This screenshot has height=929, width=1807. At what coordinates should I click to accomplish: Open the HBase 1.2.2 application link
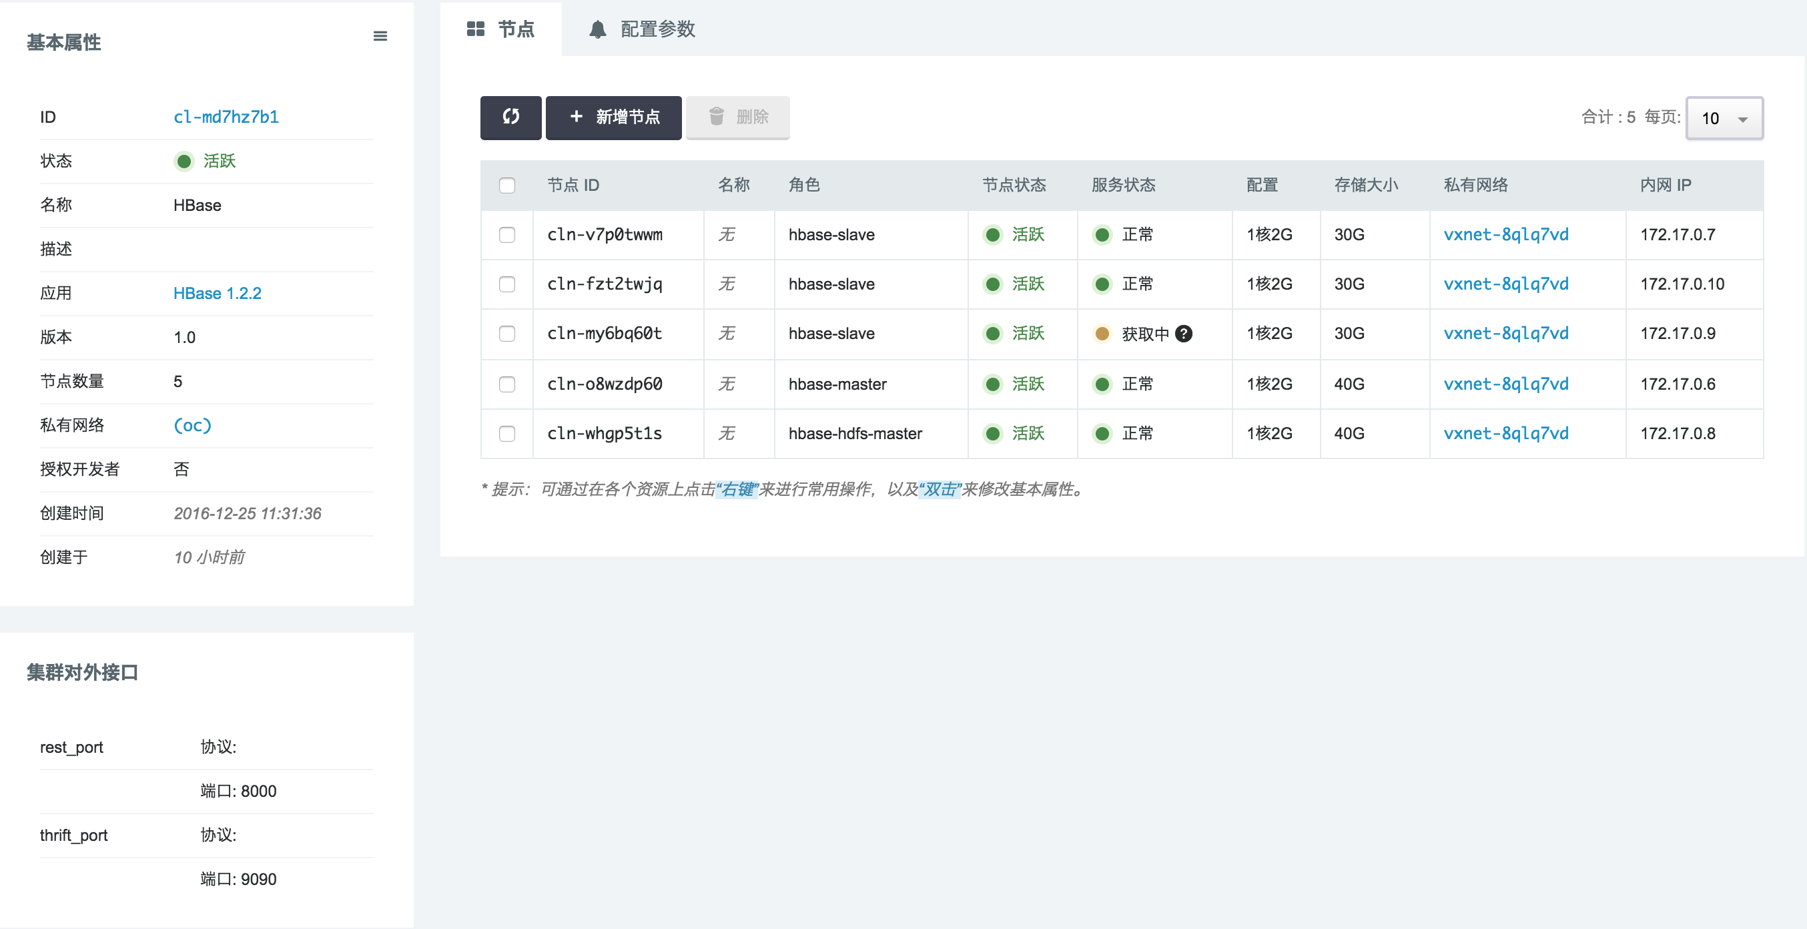tap(217, 293)
